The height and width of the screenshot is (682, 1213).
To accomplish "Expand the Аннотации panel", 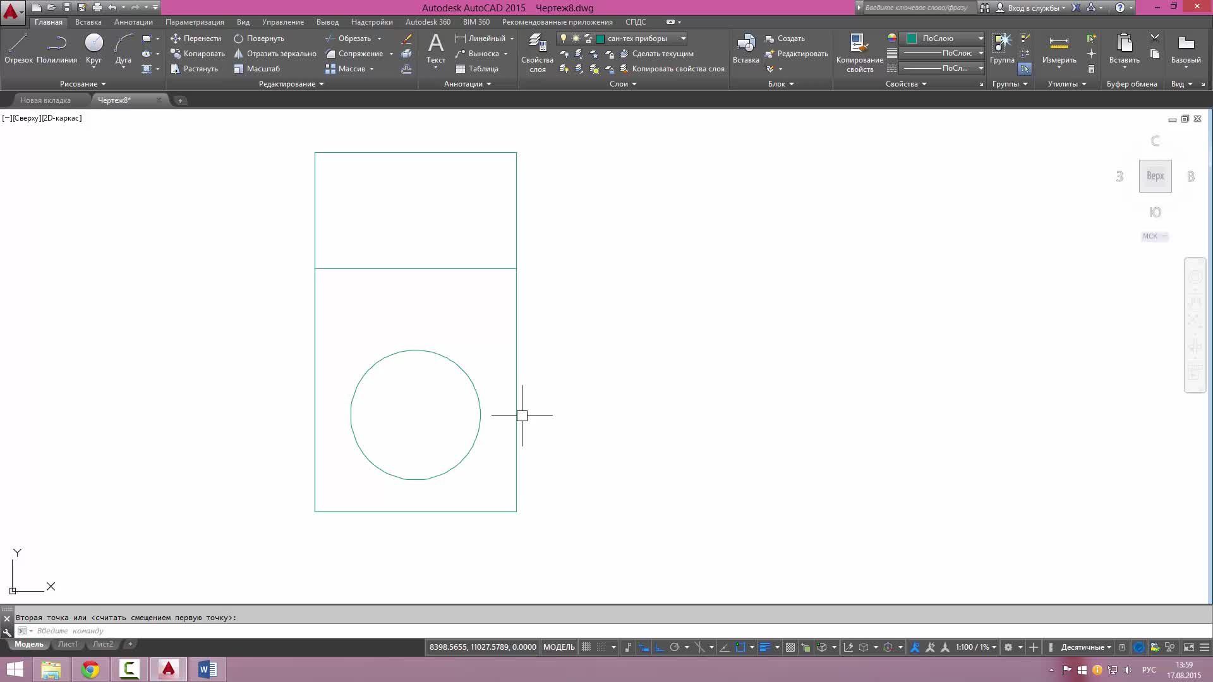I will pos(468,84).
